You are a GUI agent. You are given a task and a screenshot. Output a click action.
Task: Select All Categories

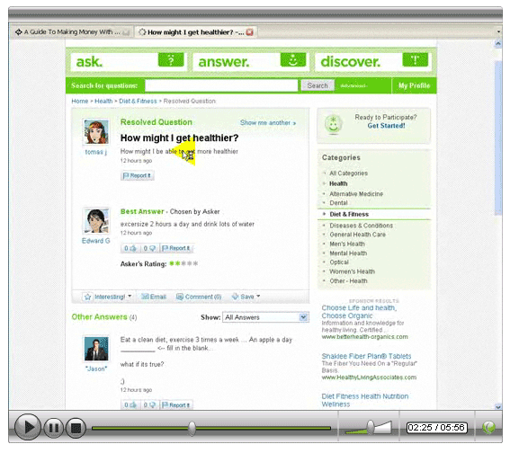click(x=348, y=173)
